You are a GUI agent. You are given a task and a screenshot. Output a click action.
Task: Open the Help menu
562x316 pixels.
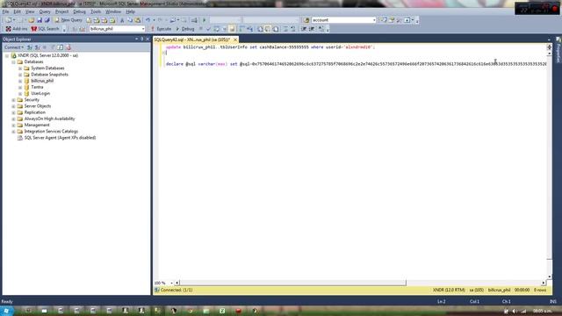(130, 11)
